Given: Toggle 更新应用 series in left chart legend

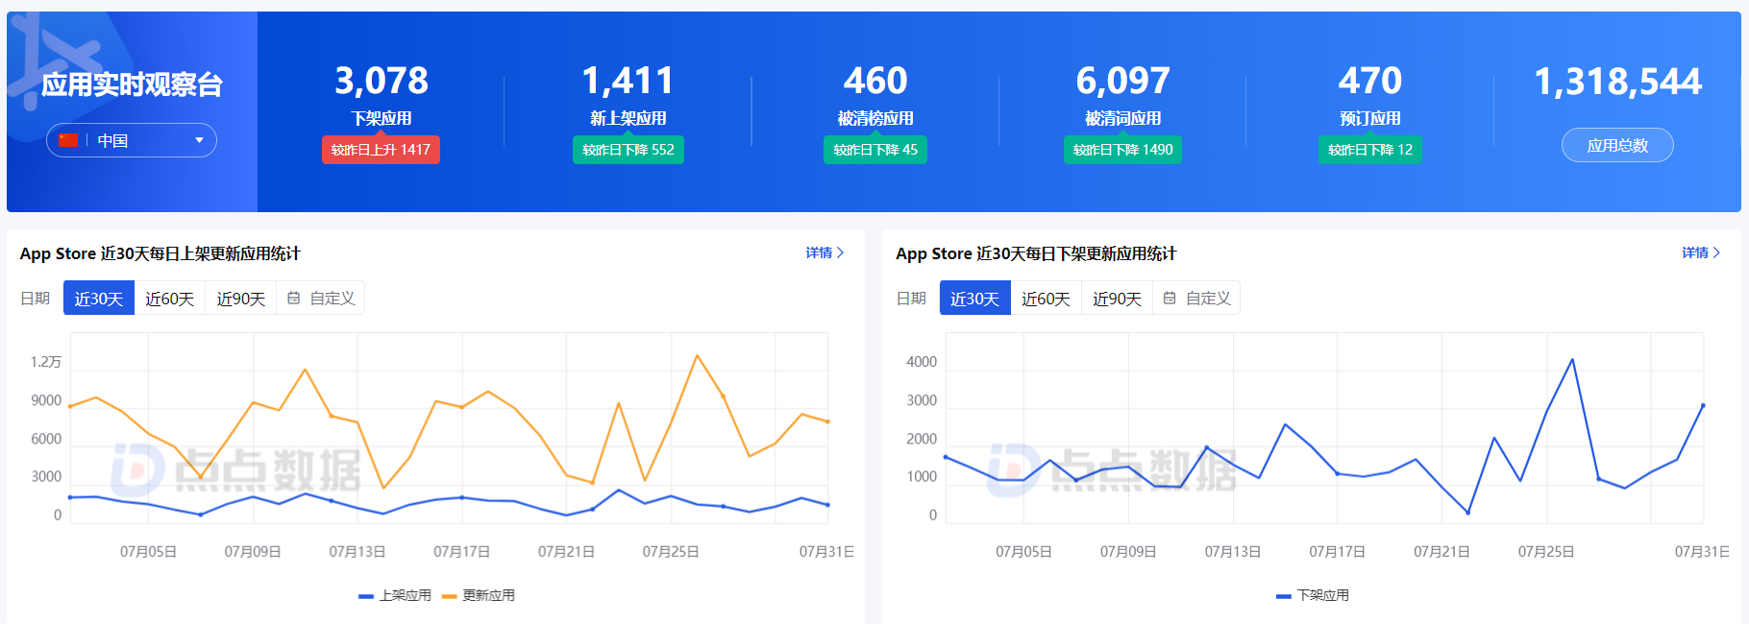Looking at the screenshot, I should (x=479, y=596).
